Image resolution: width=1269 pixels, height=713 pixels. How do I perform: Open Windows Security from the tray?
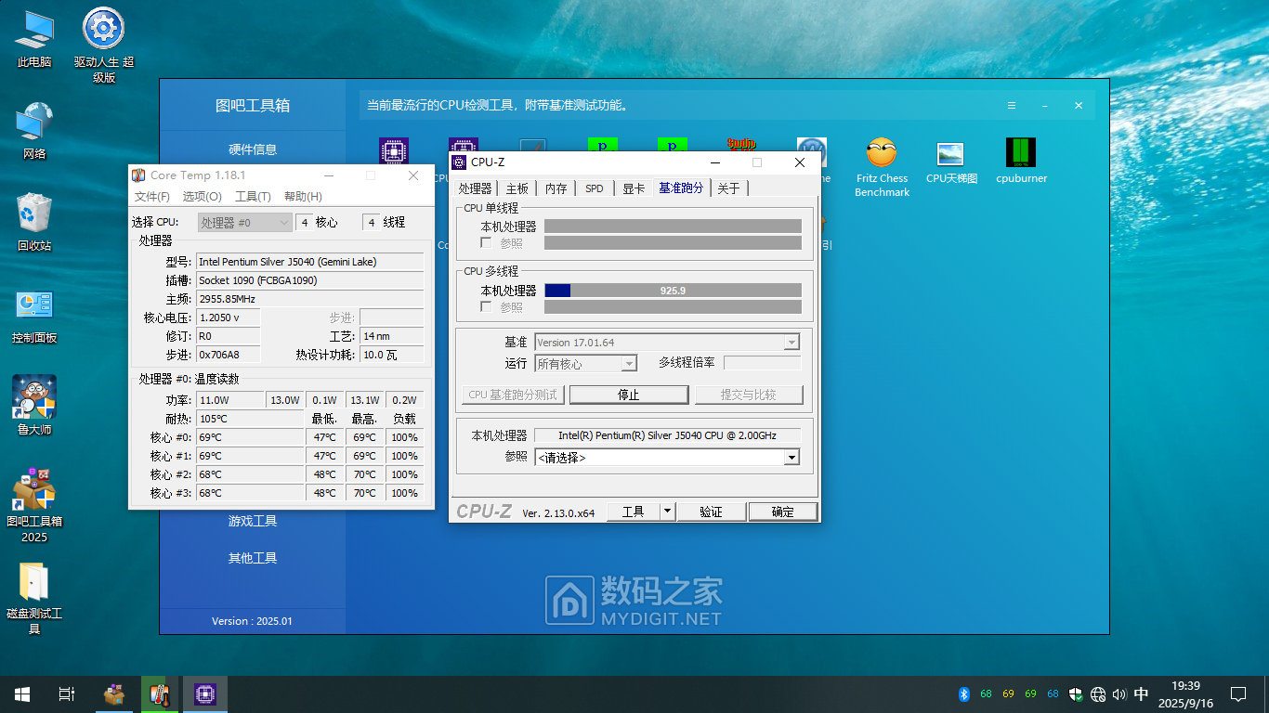[1076, 694]
